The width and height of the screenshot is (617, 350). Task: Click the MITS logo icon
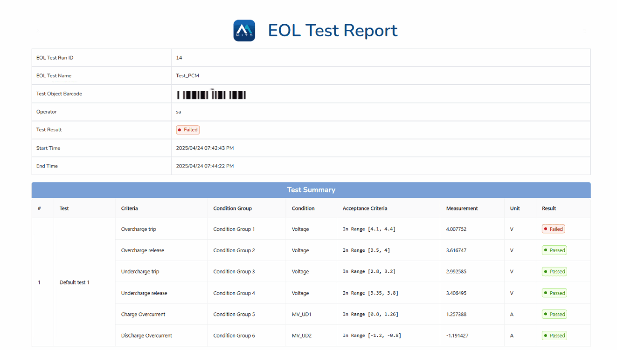click(244, 31)
